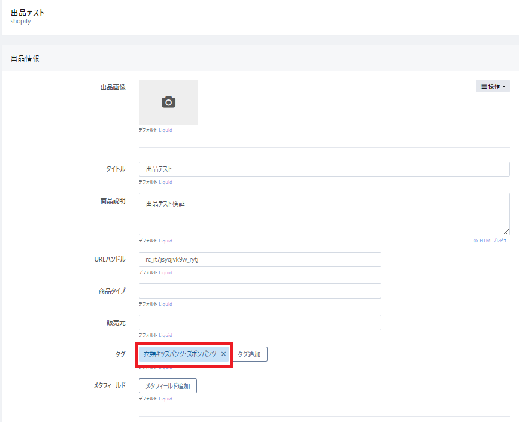Viewport: 519px width, 422px height.
Task: Remove the 衣類キッズパンツ・ズボンパンツ tag with the x
Action: 223,354
